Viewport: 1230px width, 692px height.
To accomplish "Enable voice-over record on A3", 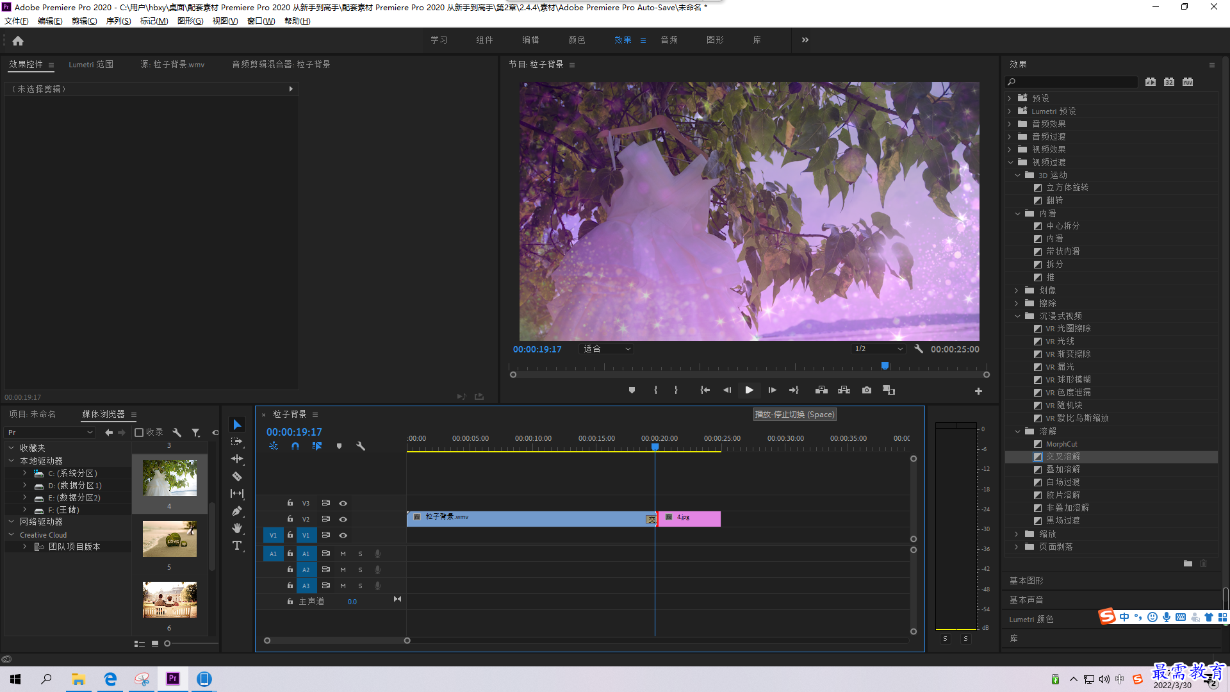I will click(377, 586).
